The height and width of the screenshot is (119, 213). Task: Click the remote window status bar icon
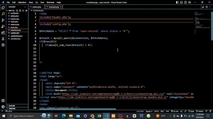[x=2, y=111]
